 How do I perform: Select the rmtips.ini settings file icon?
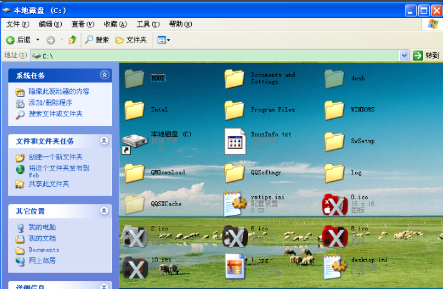(235, 204)
